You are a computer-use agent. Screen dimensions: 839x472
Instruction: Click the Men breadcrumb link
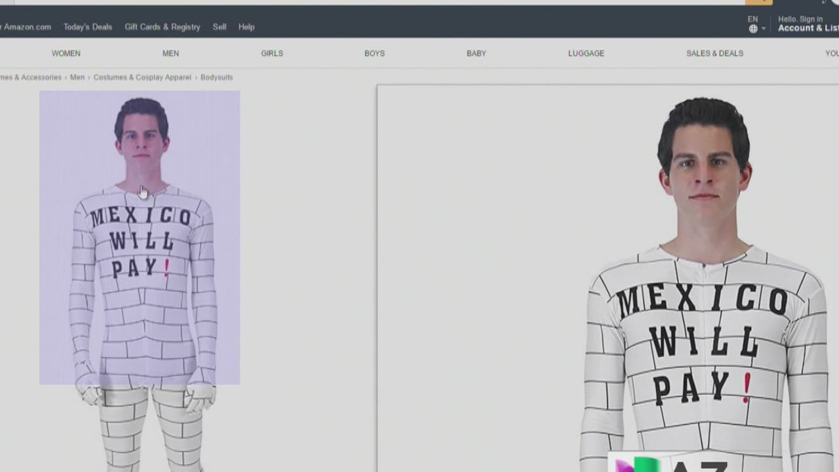click(77, 77)
